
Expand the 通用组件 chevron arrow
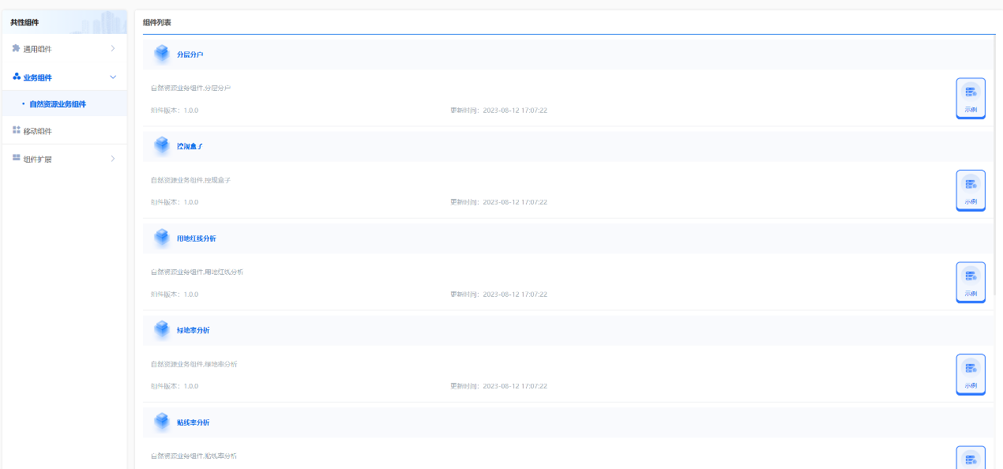(x=113, y=49)
